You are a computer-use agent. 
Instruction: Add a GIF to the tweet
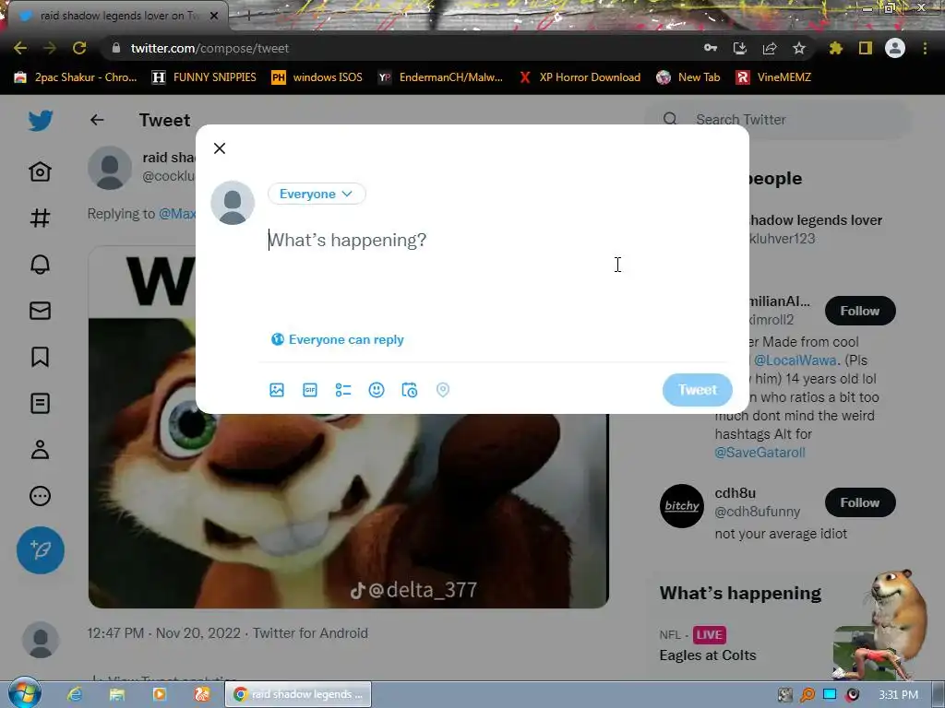[310, 390]
